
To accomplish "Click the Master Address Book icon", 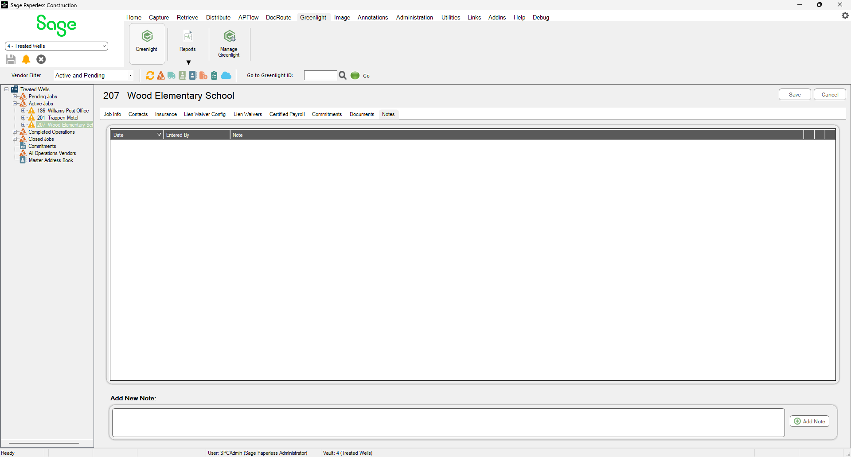I will click(23, 160).
